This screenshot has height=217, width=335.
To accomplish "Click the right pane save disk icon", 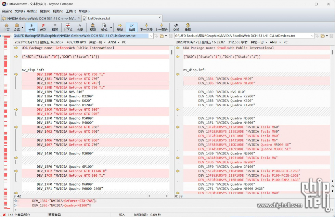I will 331,36.
